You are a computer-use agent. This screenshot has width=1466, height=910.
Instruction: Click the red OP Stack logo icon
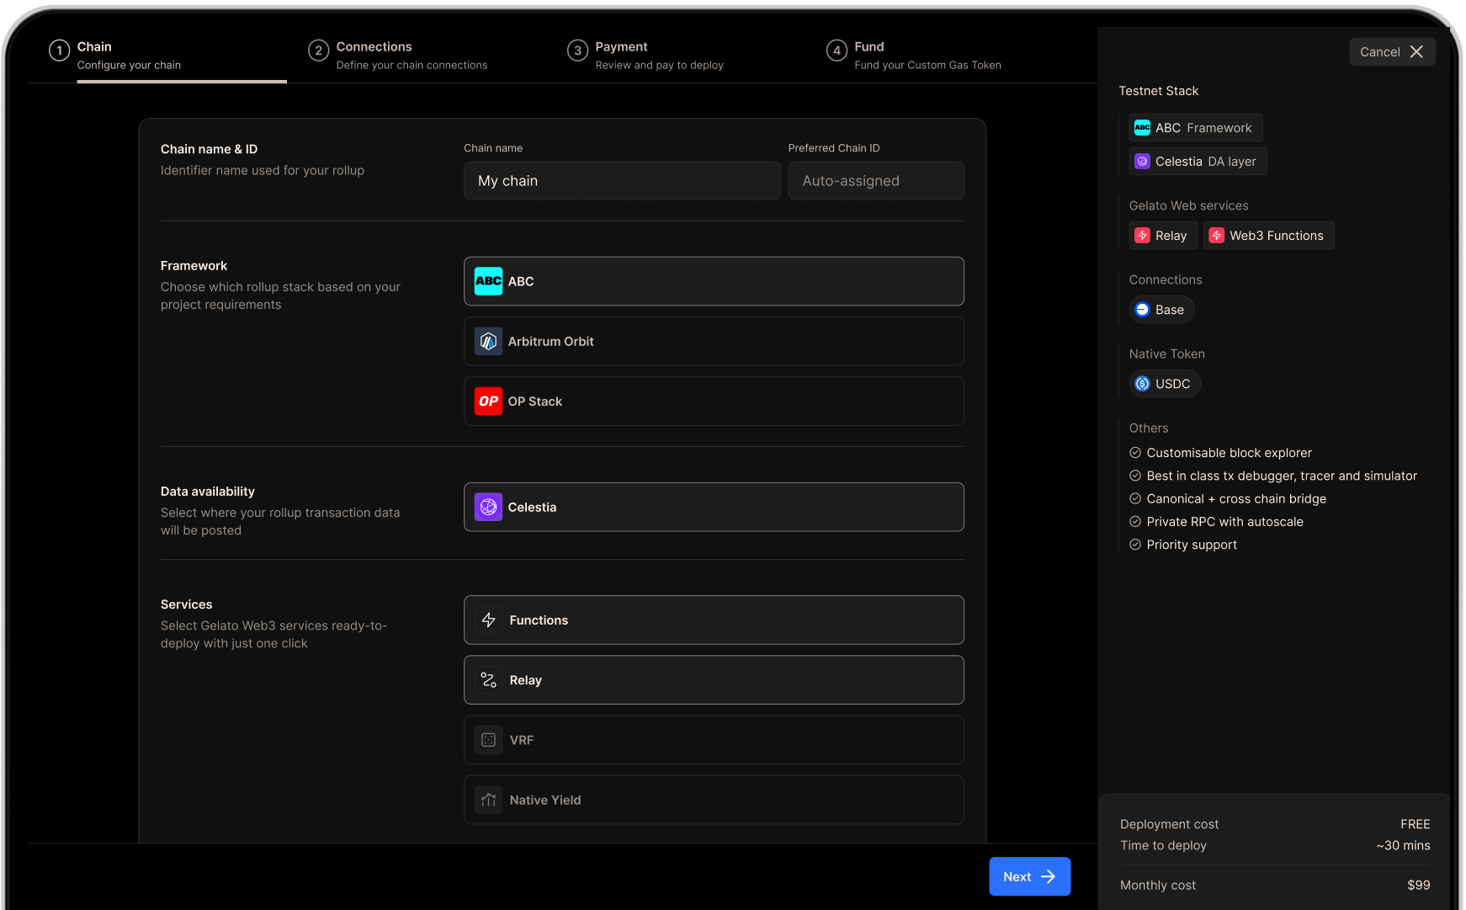point(488,402)
